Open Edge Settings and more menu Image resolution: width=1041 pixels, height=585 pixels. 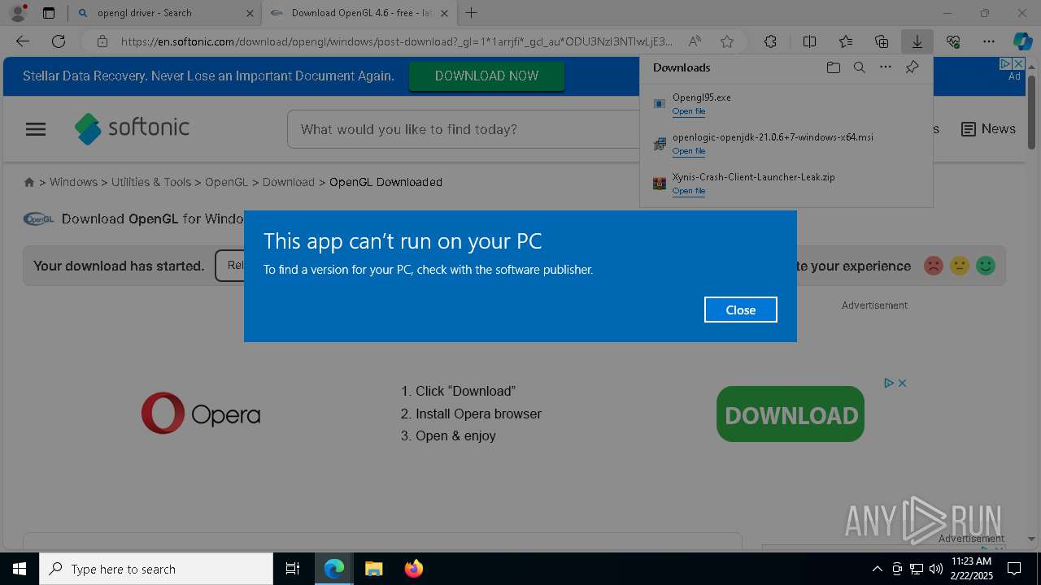pos(989,41)
